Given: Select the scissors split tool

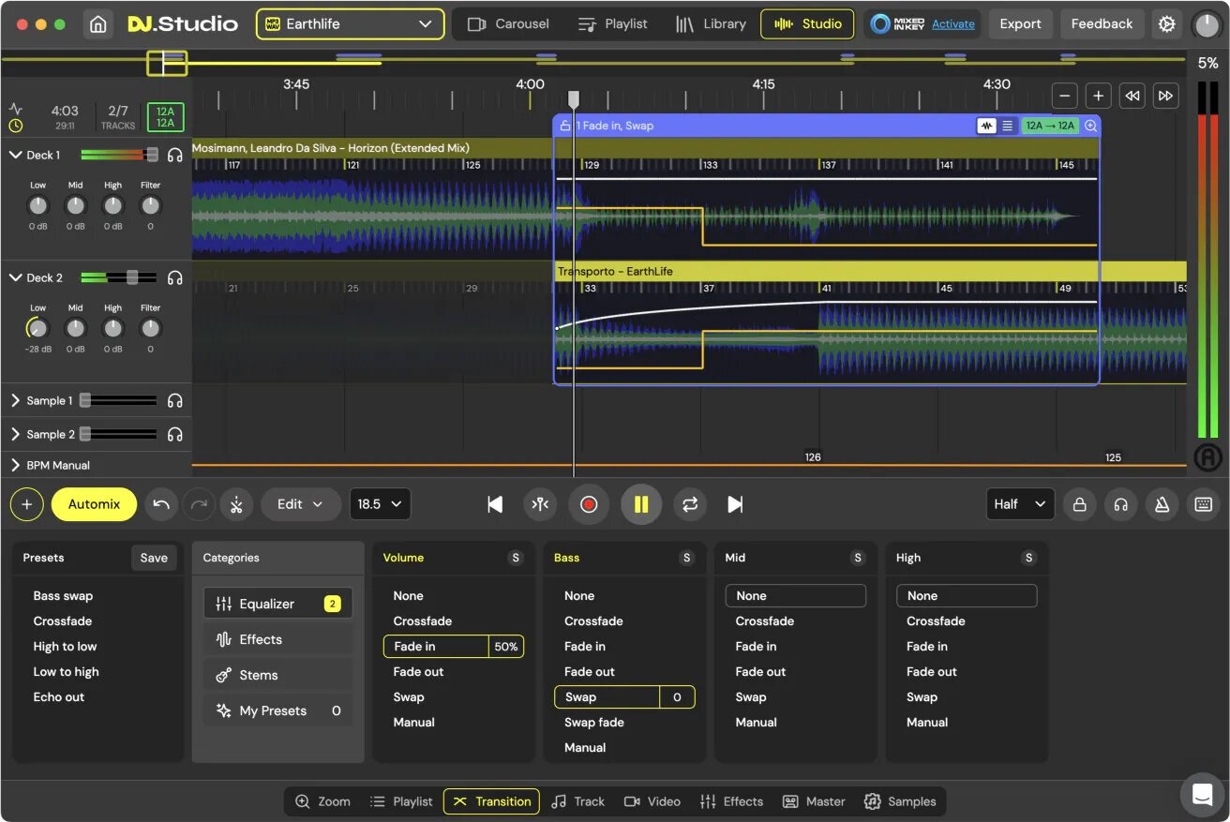Looking at the screenshot, I should pos(236,504).
